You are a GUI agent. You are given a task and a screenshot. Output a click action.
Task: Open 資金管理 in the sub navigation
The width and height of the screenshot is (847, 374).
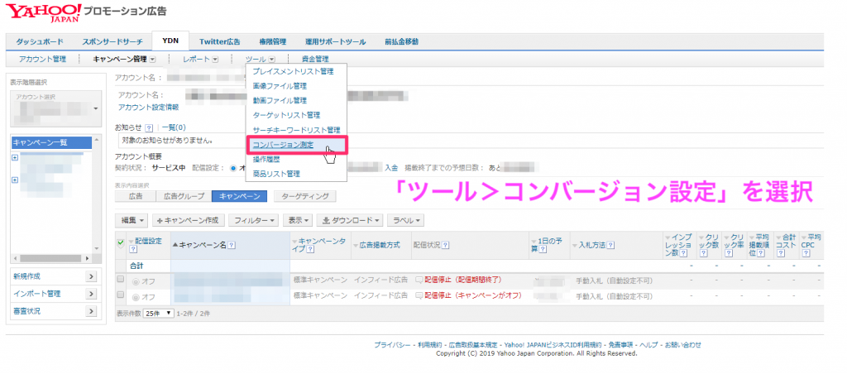tap(315, 59)
